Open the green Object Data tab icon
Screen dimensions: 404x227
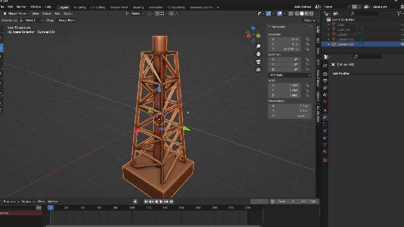[x=325, y=145]
